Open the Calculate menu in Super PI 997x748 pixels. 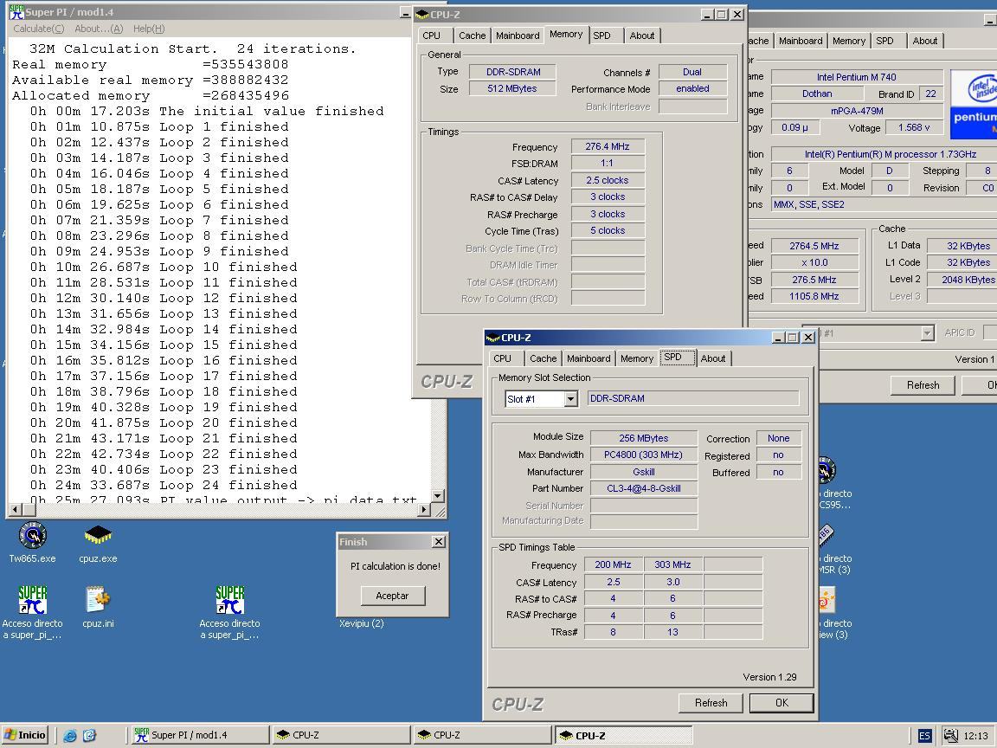tap(38, 29)
